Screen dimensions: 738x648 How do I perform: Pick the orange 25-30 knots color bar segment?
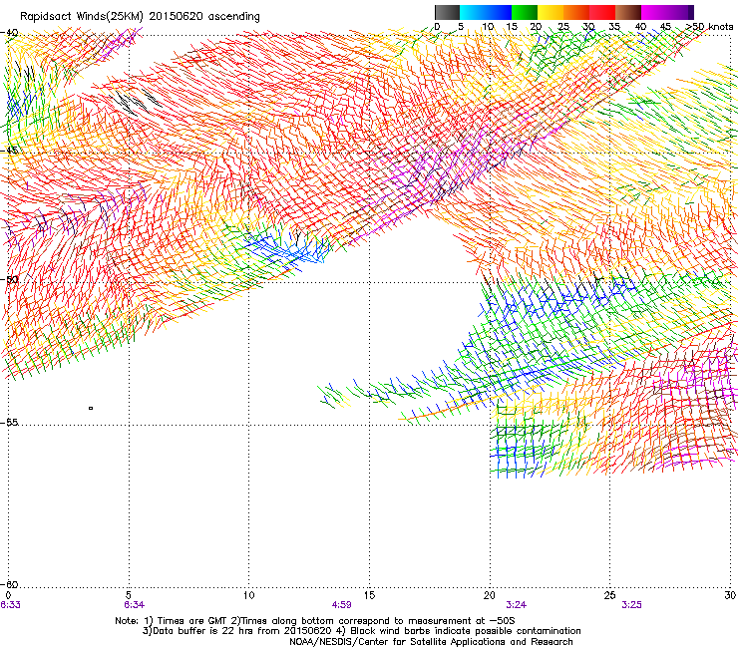576,12
